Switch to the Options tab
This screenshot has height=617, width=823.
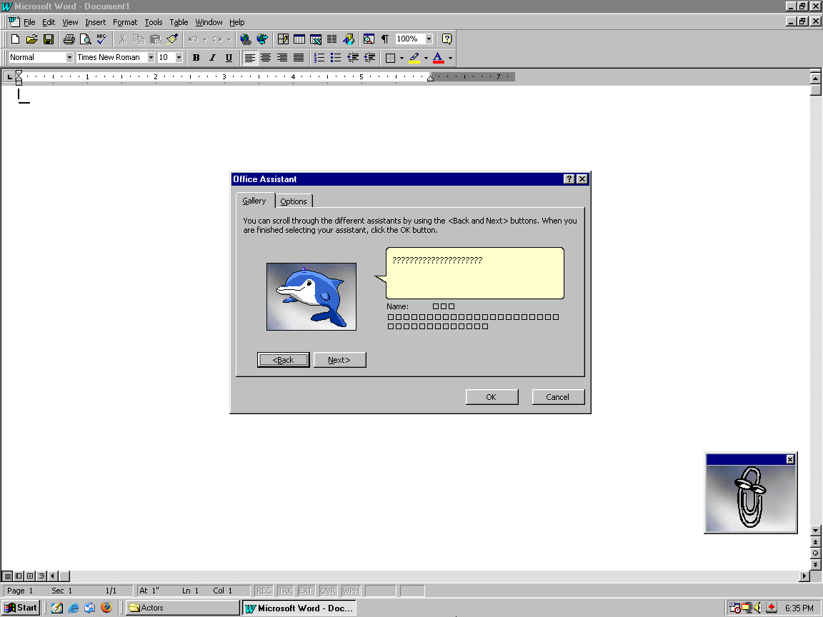(294, 201)
